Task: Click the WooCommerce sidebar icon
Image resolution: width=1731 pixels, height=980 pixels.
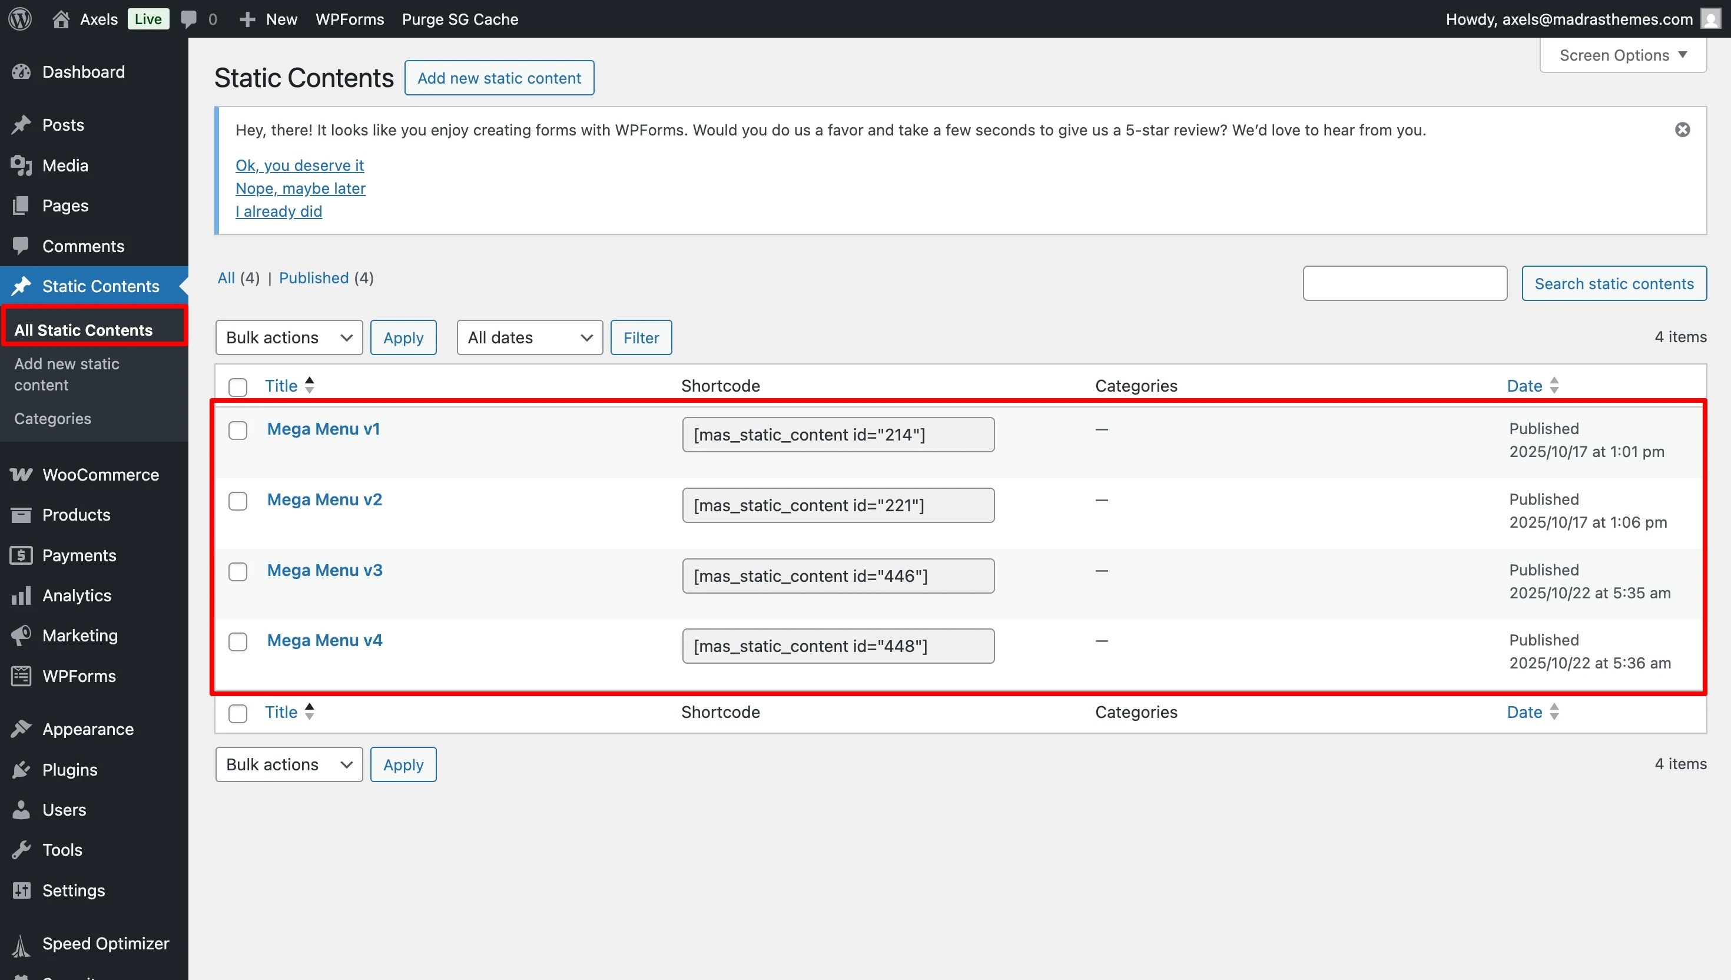Action: pos(21,475)
